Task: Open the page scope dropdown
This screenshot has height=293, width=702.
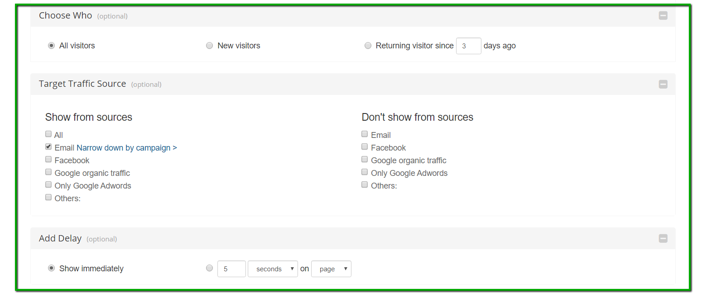Action: (331, 269)
